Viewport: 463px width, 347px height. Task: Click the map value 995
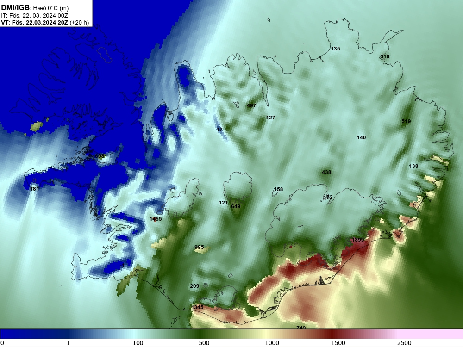[x=199, y=247]
